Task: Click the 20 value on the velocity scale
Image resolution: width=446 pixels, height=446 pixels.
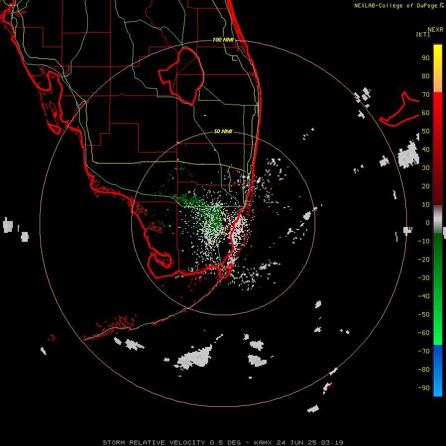Action: pyautogui.click(x=426, y=186)
